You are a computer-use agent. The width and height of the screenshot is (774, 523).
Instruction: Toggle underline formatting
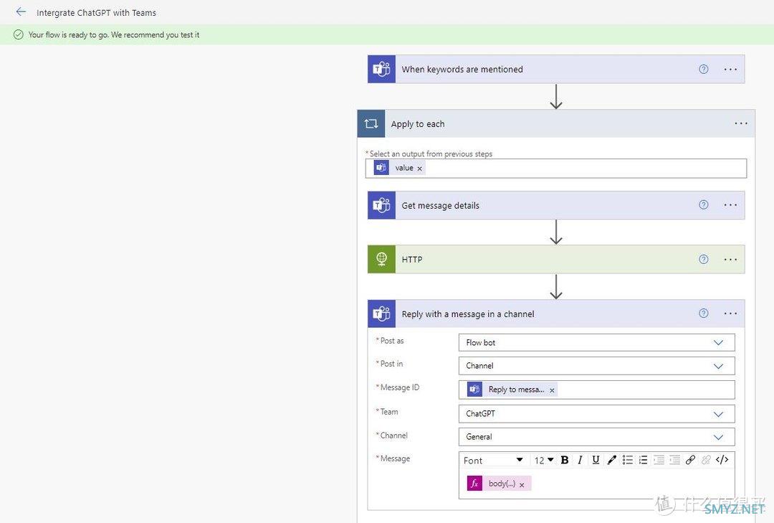coord(596,460)
